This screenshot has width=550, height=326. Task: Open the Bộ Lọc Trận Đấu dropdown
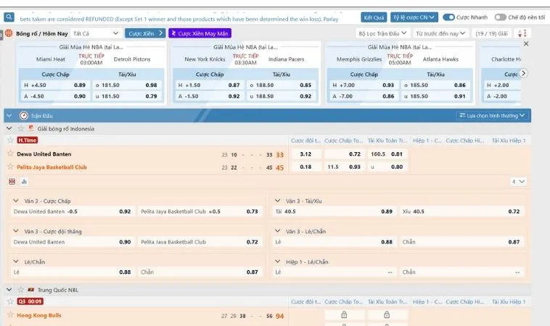pos(382,33)
